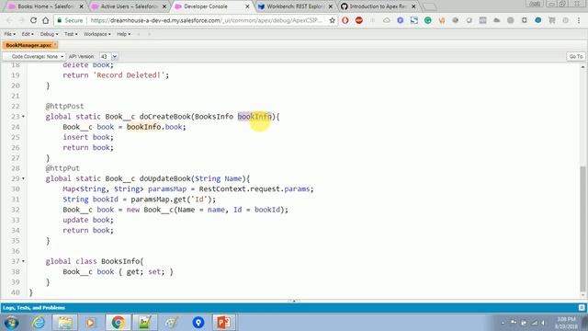Image resolution: width=588 pixels, height=331 pixels.
Task: Click 'global class BooksInfo' on line 37
Action: (92, 261)
